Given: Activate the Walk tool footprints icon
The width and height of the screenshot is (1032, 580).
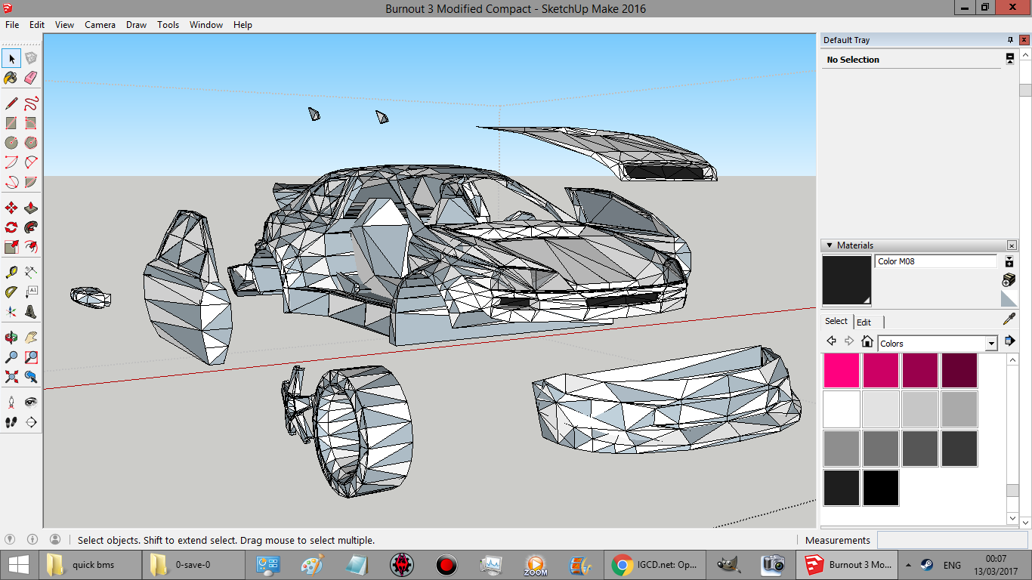Looking at the screenshot, I should 11,422.
